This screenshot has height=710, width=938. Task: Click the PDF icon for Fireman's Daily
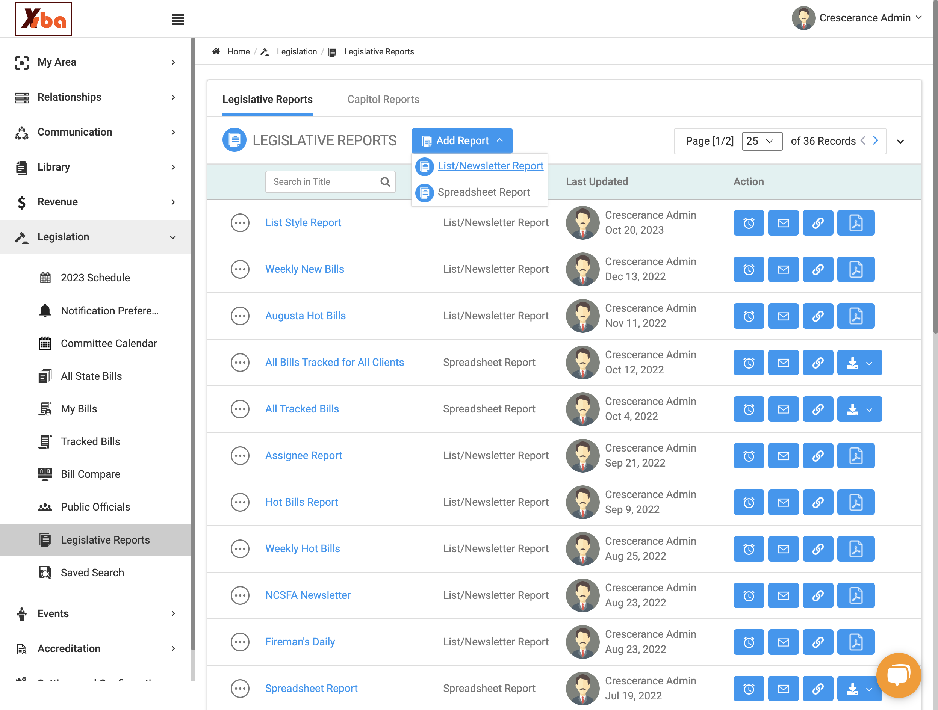(856, 642)
